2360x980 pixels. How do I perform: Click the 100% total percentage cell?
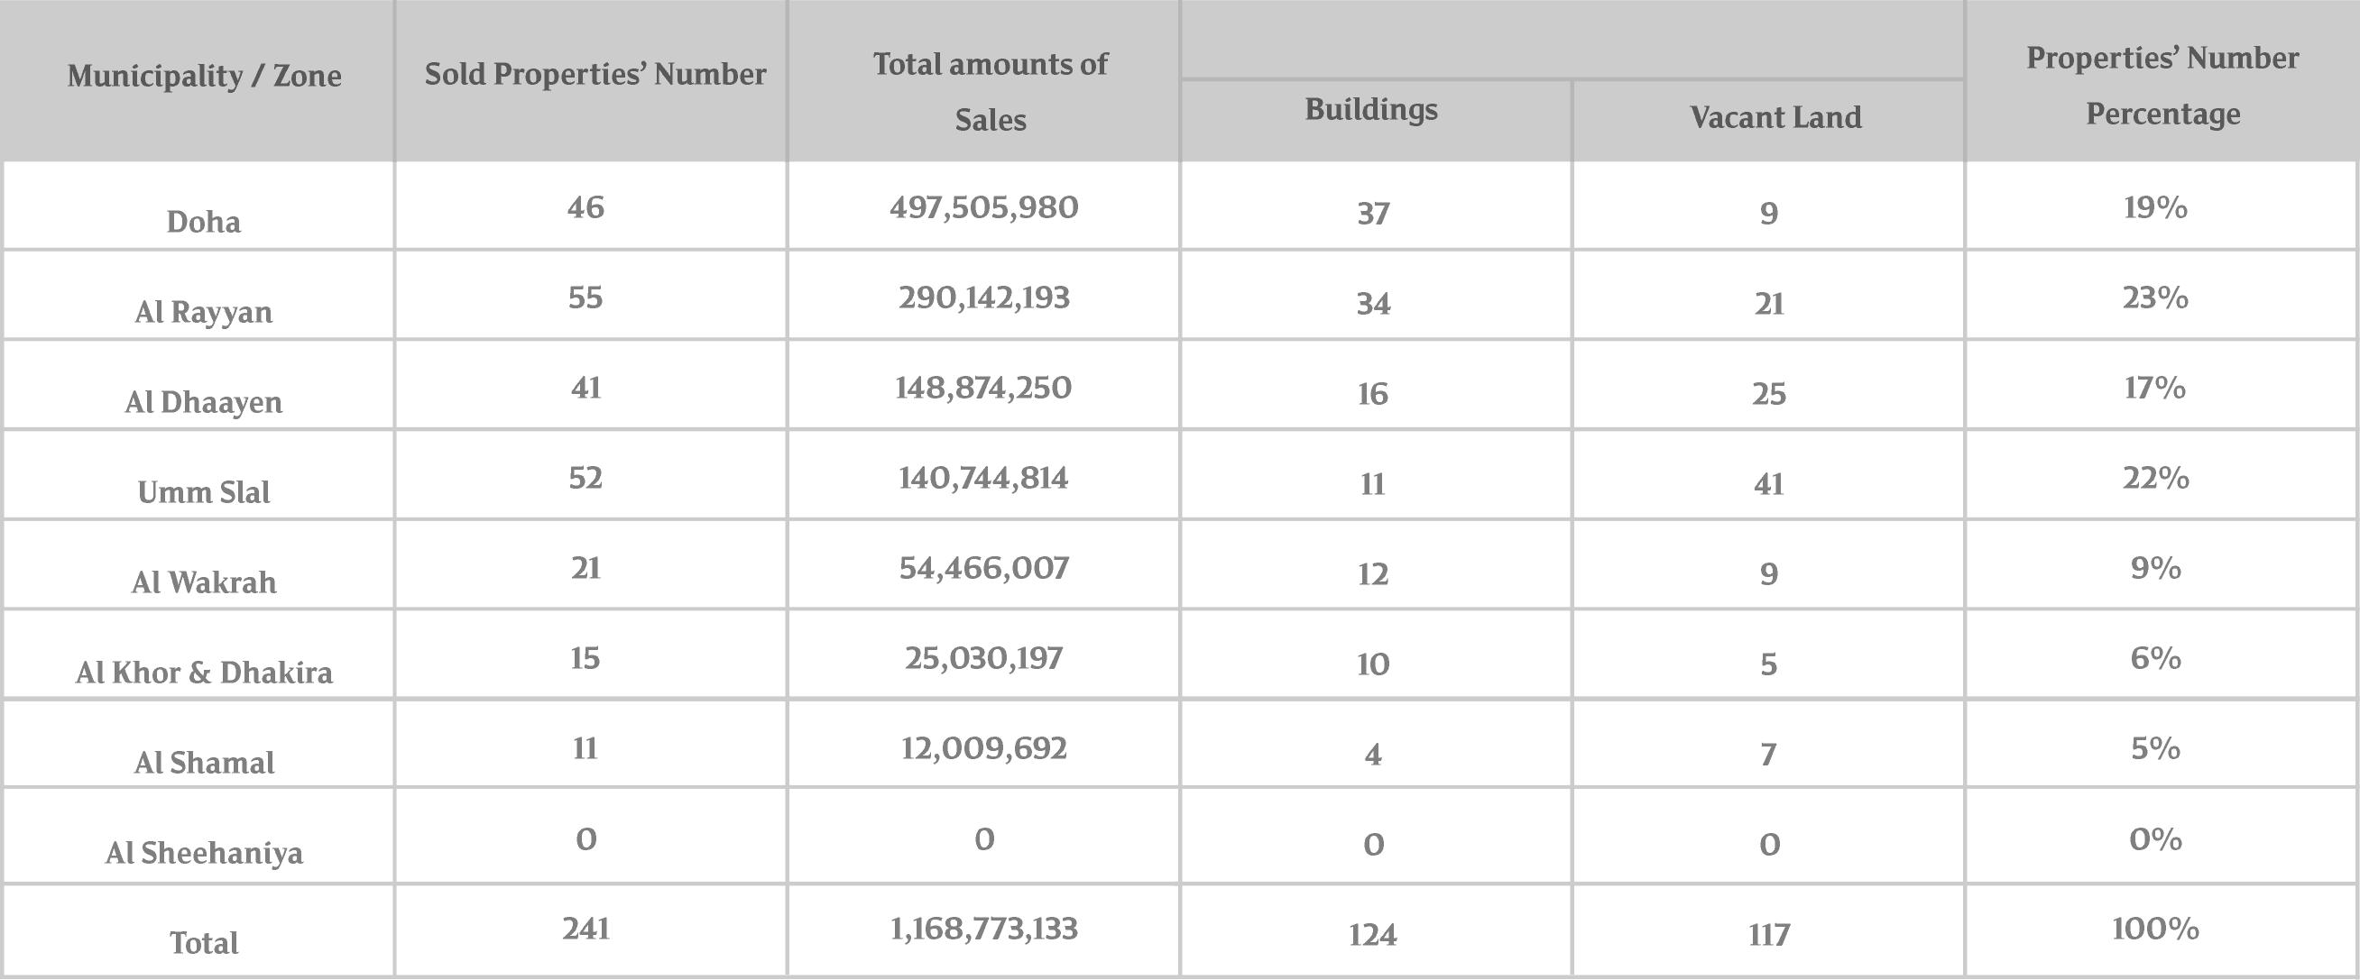(x=2155, y=930)
